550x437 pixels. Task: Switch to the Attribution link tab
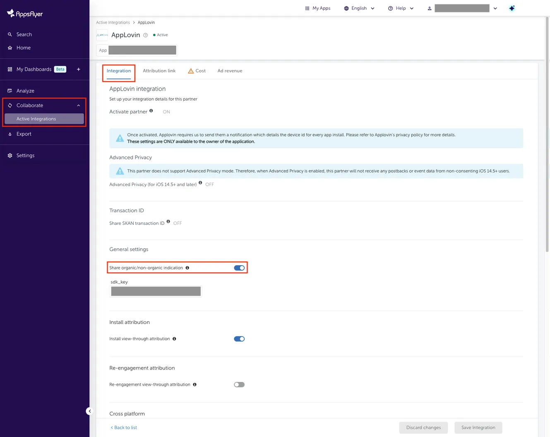pyautogui.click(x=159, y=71)
